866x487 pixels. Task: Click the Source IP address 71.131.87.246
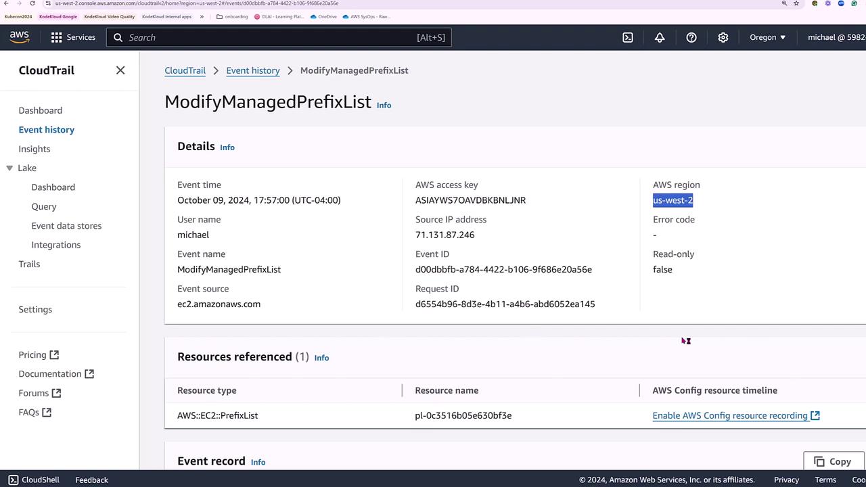click(445, 235)
